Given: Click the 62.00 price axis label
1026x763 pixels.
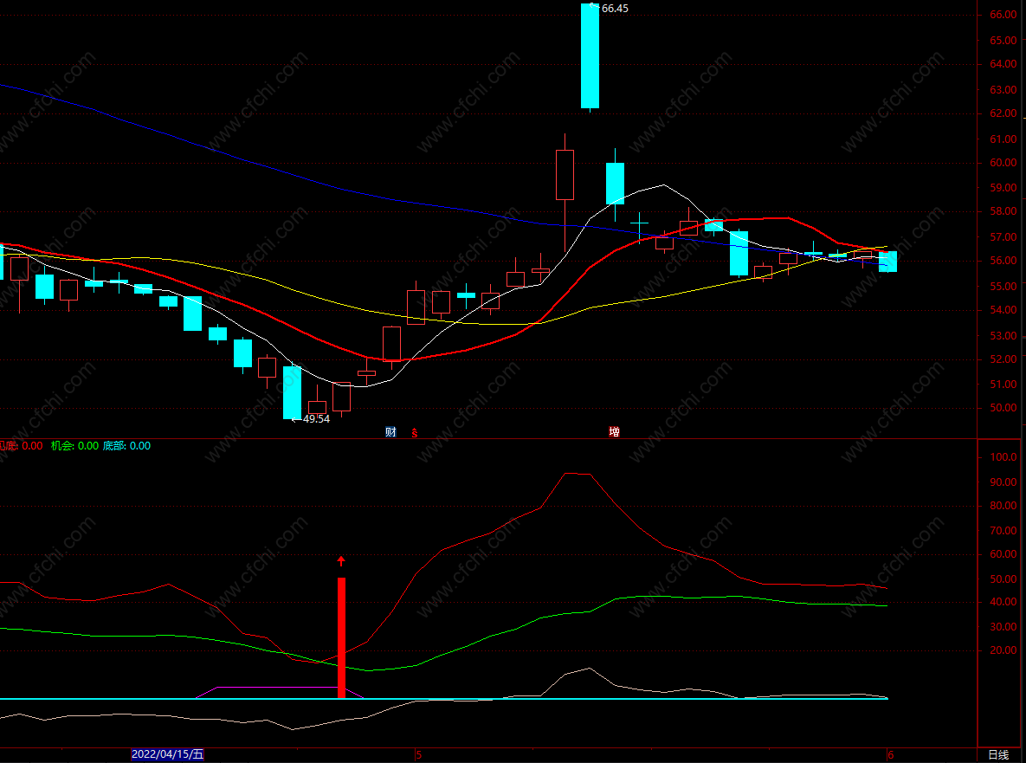Looking at the screenshot, I should [1003, 113].
